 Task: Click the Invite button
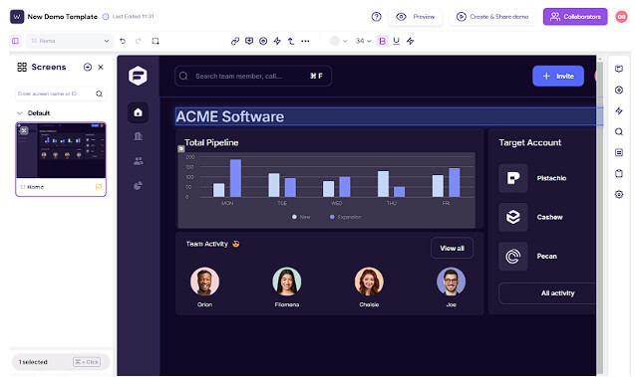pos(558,76)
